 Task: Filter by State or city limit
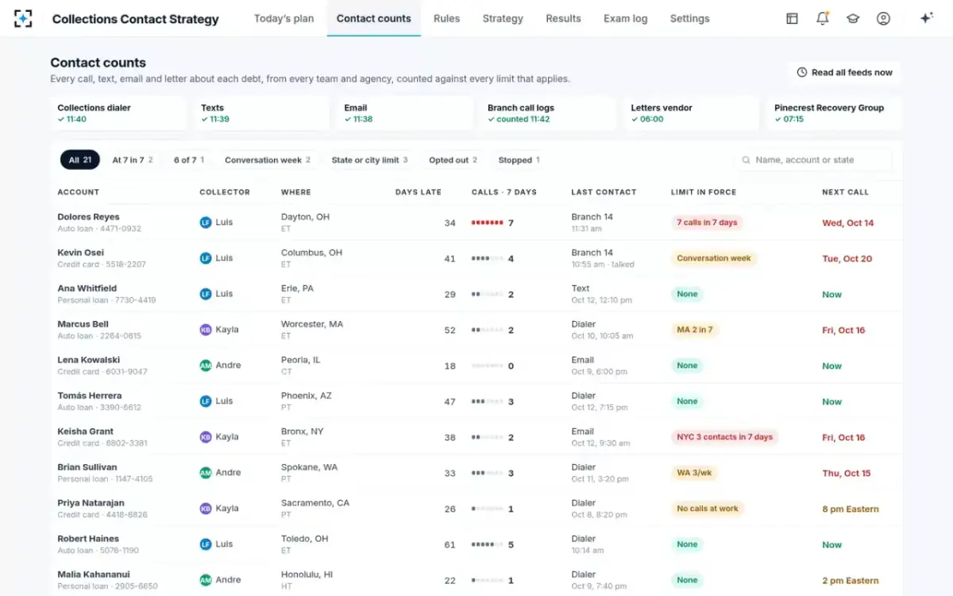[x=369, y=160]
